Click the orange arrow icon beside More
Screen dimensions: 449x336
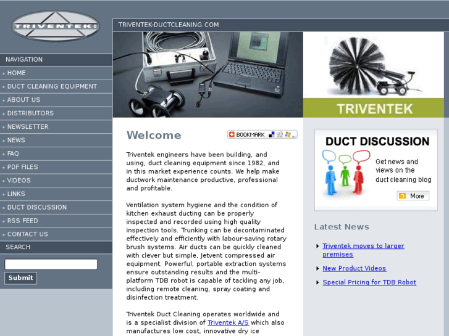(402, 196)
